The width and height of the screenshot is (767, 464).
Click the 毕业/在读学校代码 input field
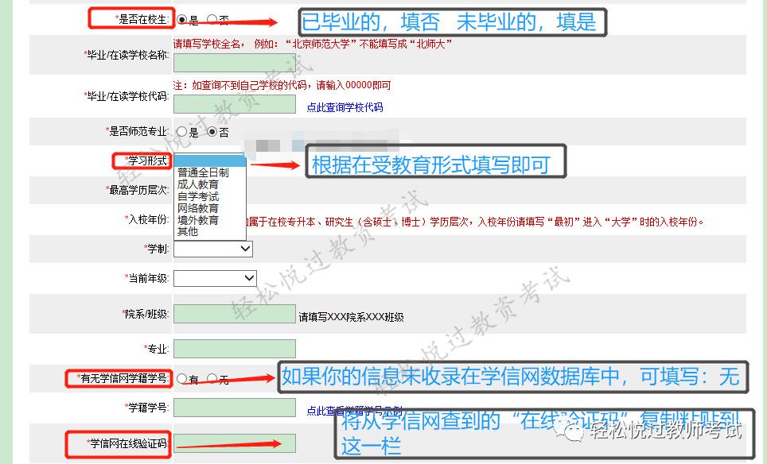(235, 104)
